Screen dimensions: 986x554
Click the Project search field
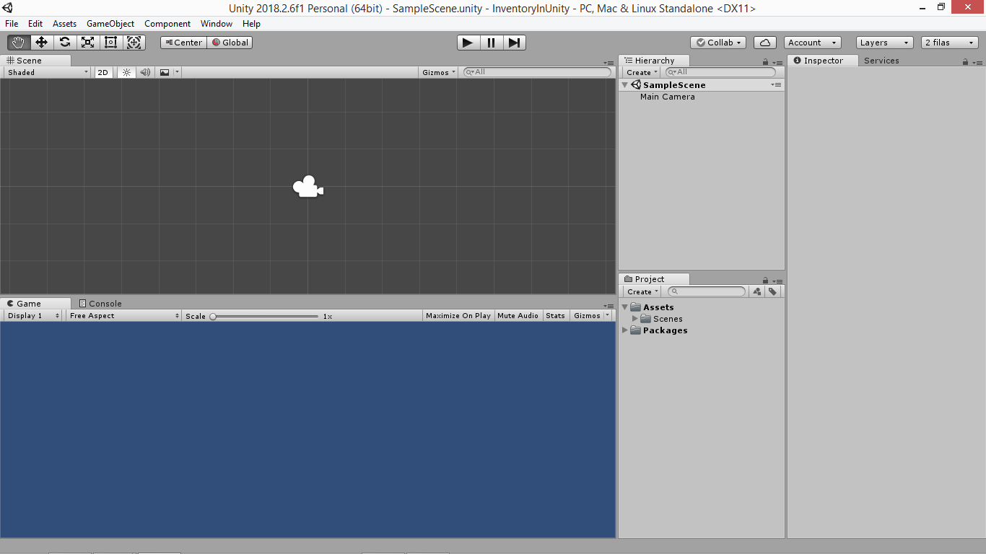click(707, 291)
